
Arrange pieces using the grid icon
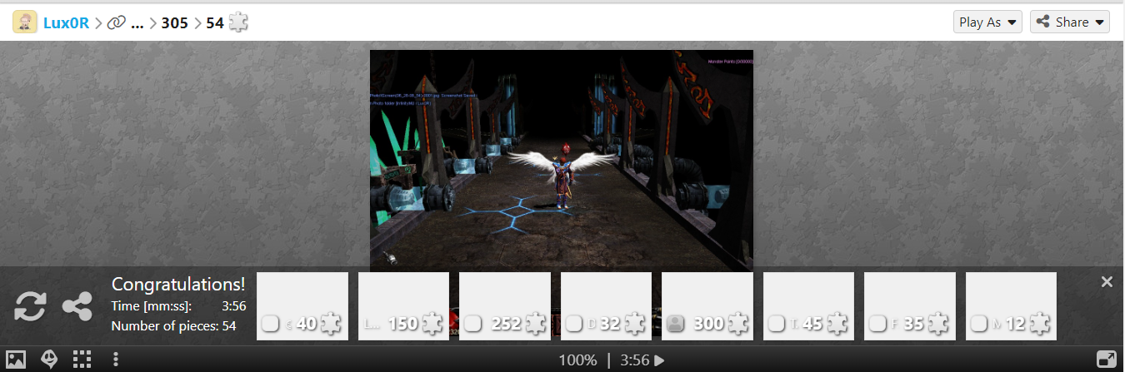point(82,360)
